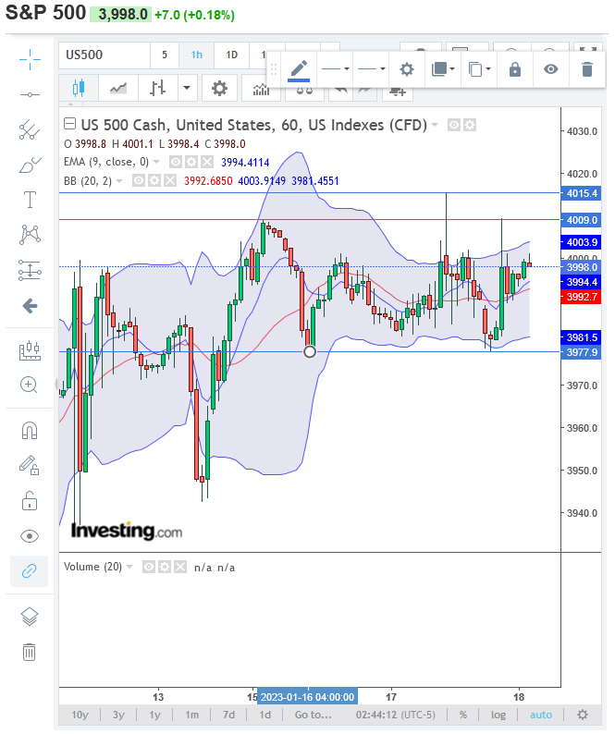
Task: Expand the EMA indicator options arrow
Action: pos(157,162)
